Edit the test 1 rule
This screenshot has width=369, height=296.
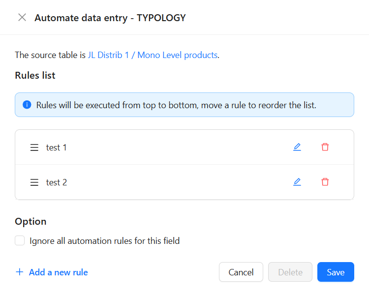pos(297,147)
